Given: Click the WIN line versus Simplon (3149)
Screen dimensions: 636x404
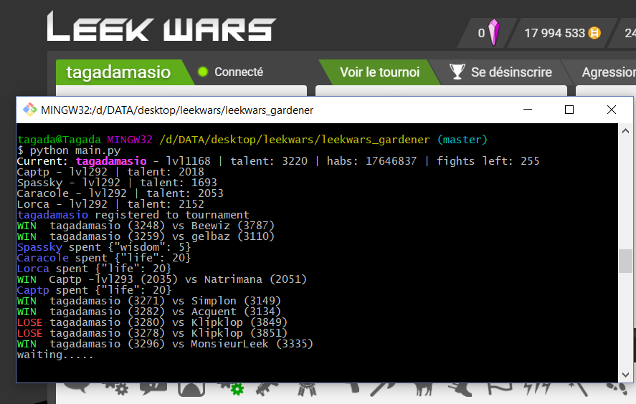Looking at the screenshot, I should (149, 301).
